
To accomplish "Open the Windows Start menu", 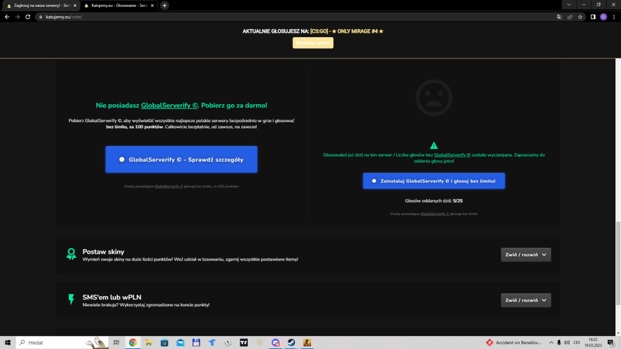I will (x=7, y=343).
